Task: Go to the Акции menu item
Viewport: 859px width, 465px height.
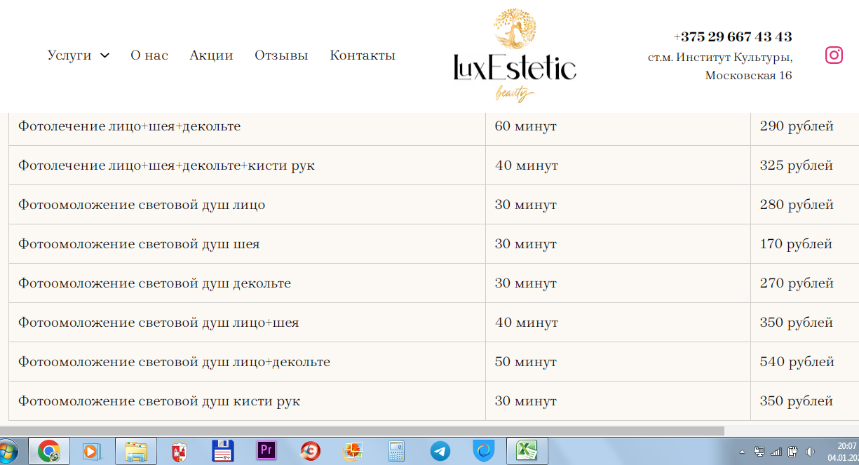Action: point(211,55)
